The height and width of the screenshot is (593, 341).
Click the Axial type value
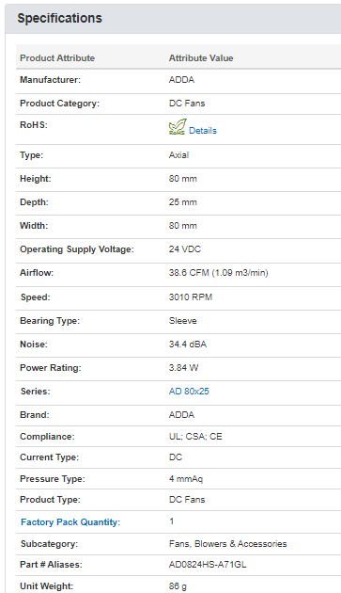[179, 155]
